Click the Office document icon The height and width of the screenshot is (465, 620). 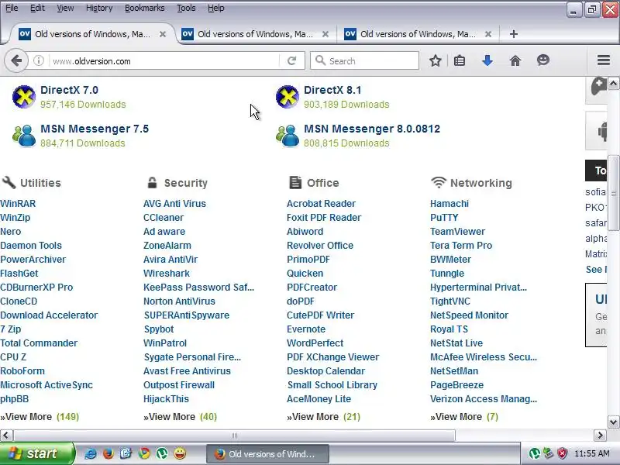click(x=295, y=182)
